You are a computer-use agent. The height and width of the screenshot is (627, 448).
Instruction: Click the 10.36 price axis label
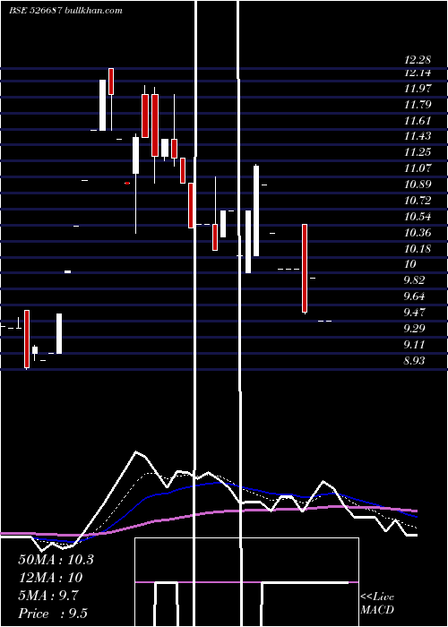click(418, 233)
